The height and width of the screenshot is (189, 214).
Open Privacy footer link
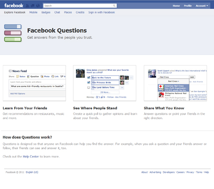(x=190, y=172)
